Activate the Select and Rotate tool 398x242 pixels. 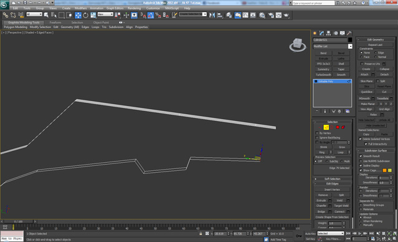pyautogui.click(x=86, y=15)
